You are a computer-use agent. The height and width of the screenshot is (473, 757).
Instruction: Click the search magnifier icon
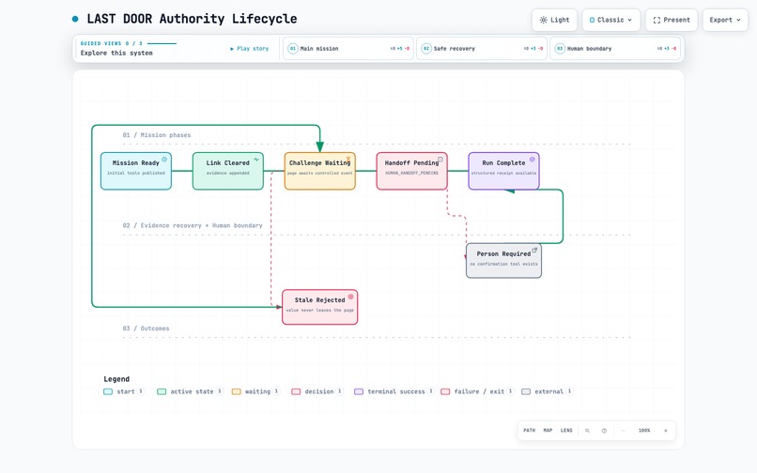588,431
